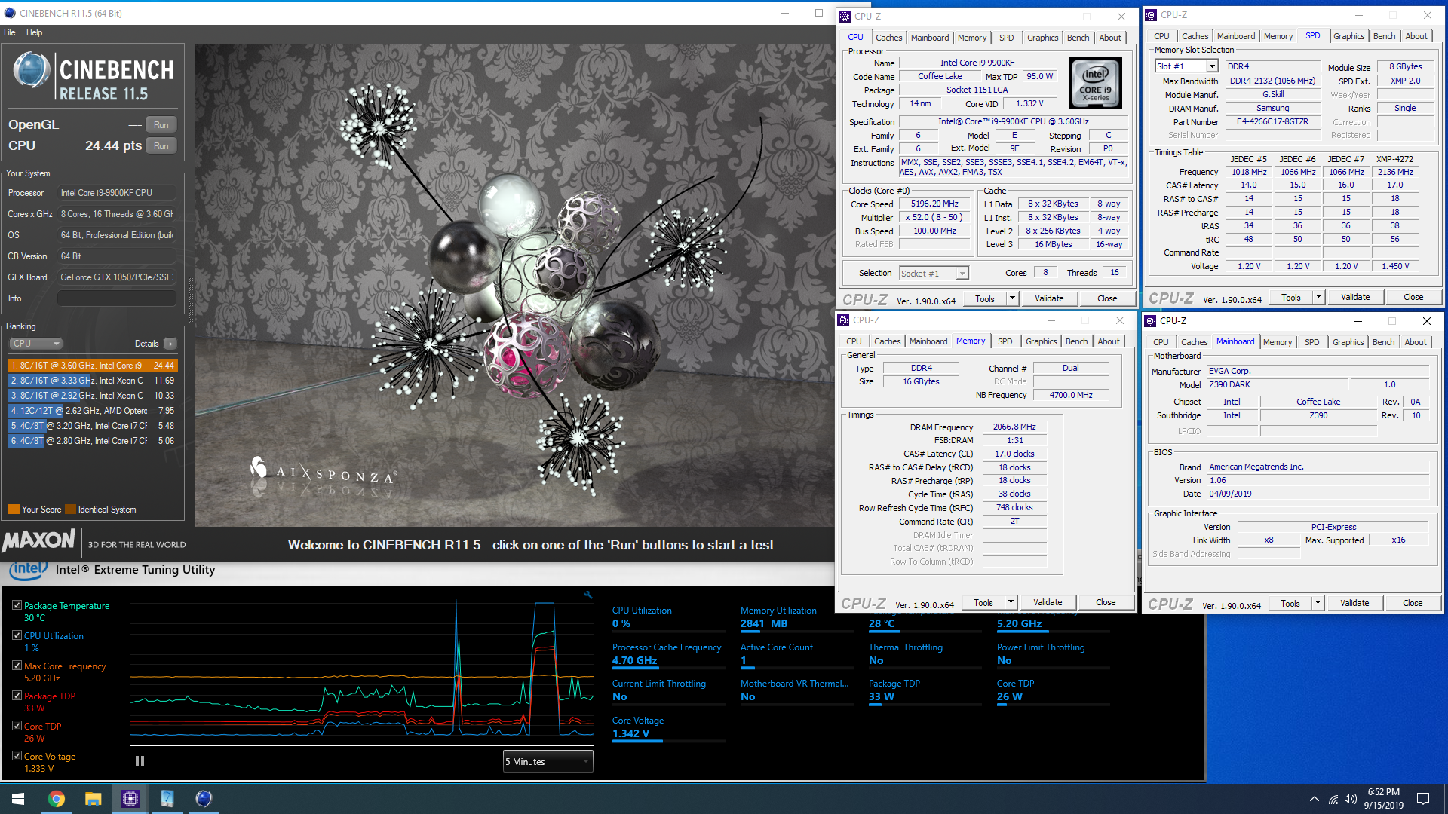
Task: Click the taskbar clock showing 6:52 PM
Action: (1383, 799)
